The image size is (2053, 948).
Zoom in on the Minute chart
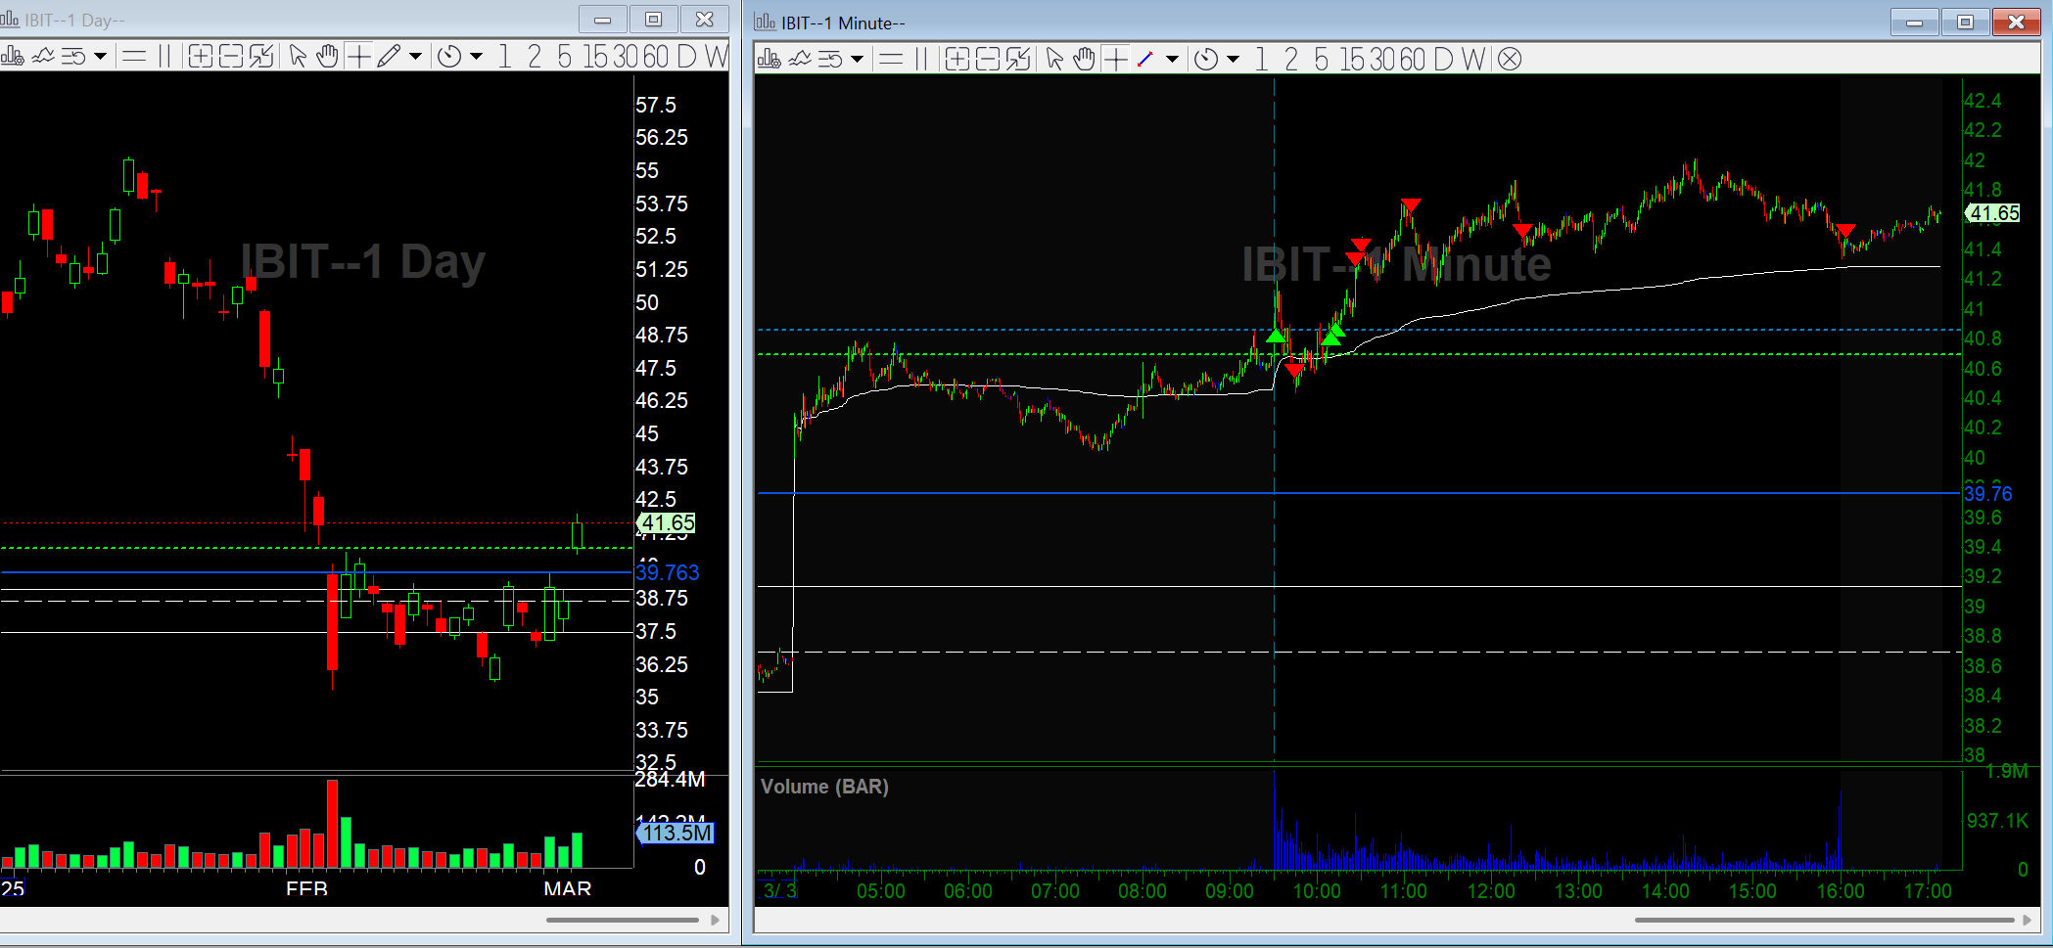(957, 60)
